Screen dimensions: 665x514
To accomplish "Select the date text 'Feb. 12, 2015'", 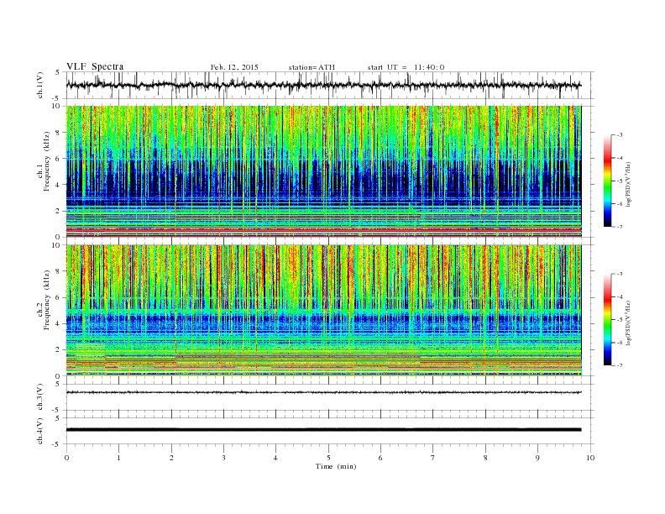I will pos(234,67).
